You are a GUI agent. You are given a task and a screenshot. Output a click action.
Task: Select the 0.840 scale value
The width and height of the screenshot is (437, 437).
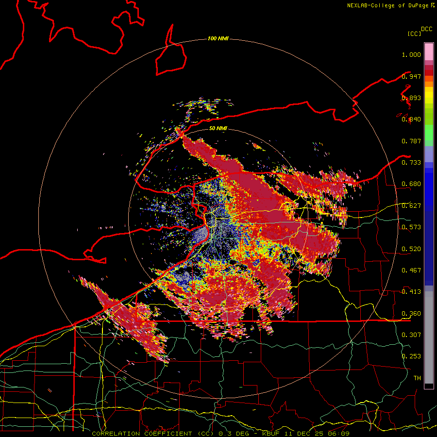tap(411, 119)
